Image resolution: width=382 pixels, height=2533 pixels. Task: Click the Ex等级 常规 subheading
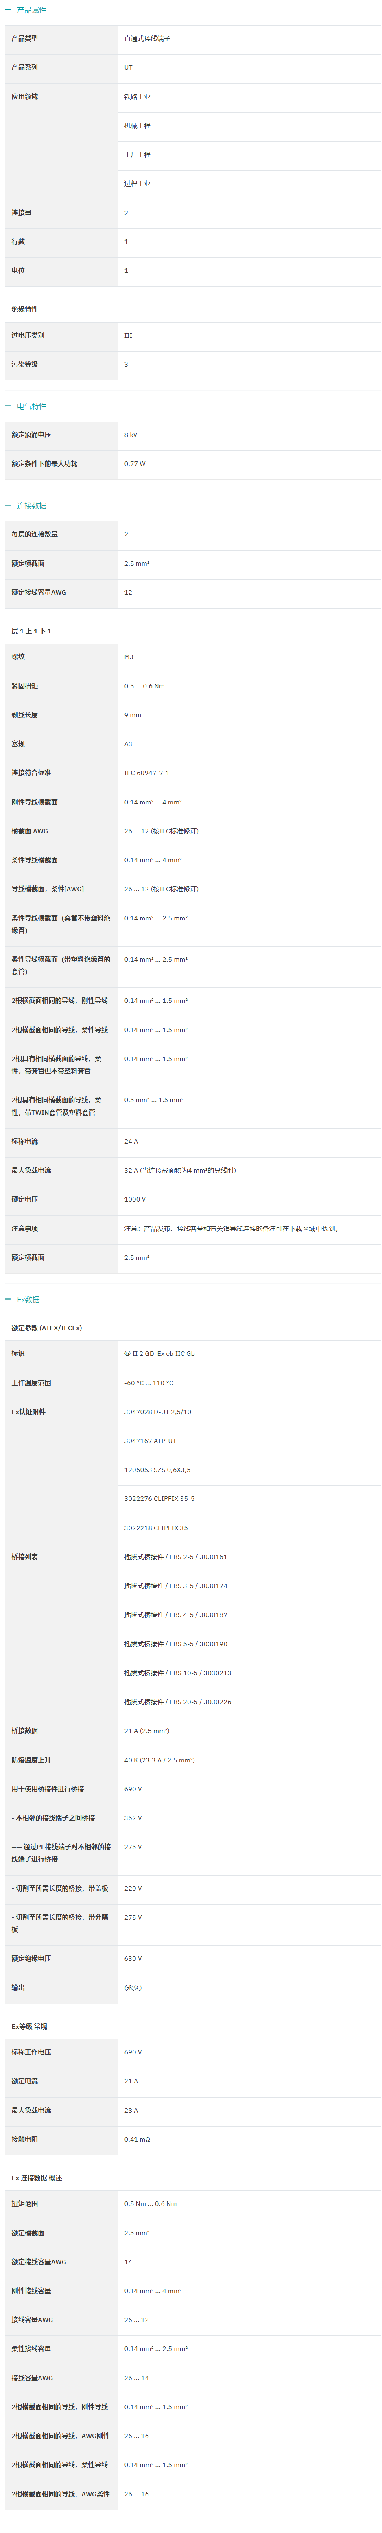pyautogui.click(x=29, y=2027)
